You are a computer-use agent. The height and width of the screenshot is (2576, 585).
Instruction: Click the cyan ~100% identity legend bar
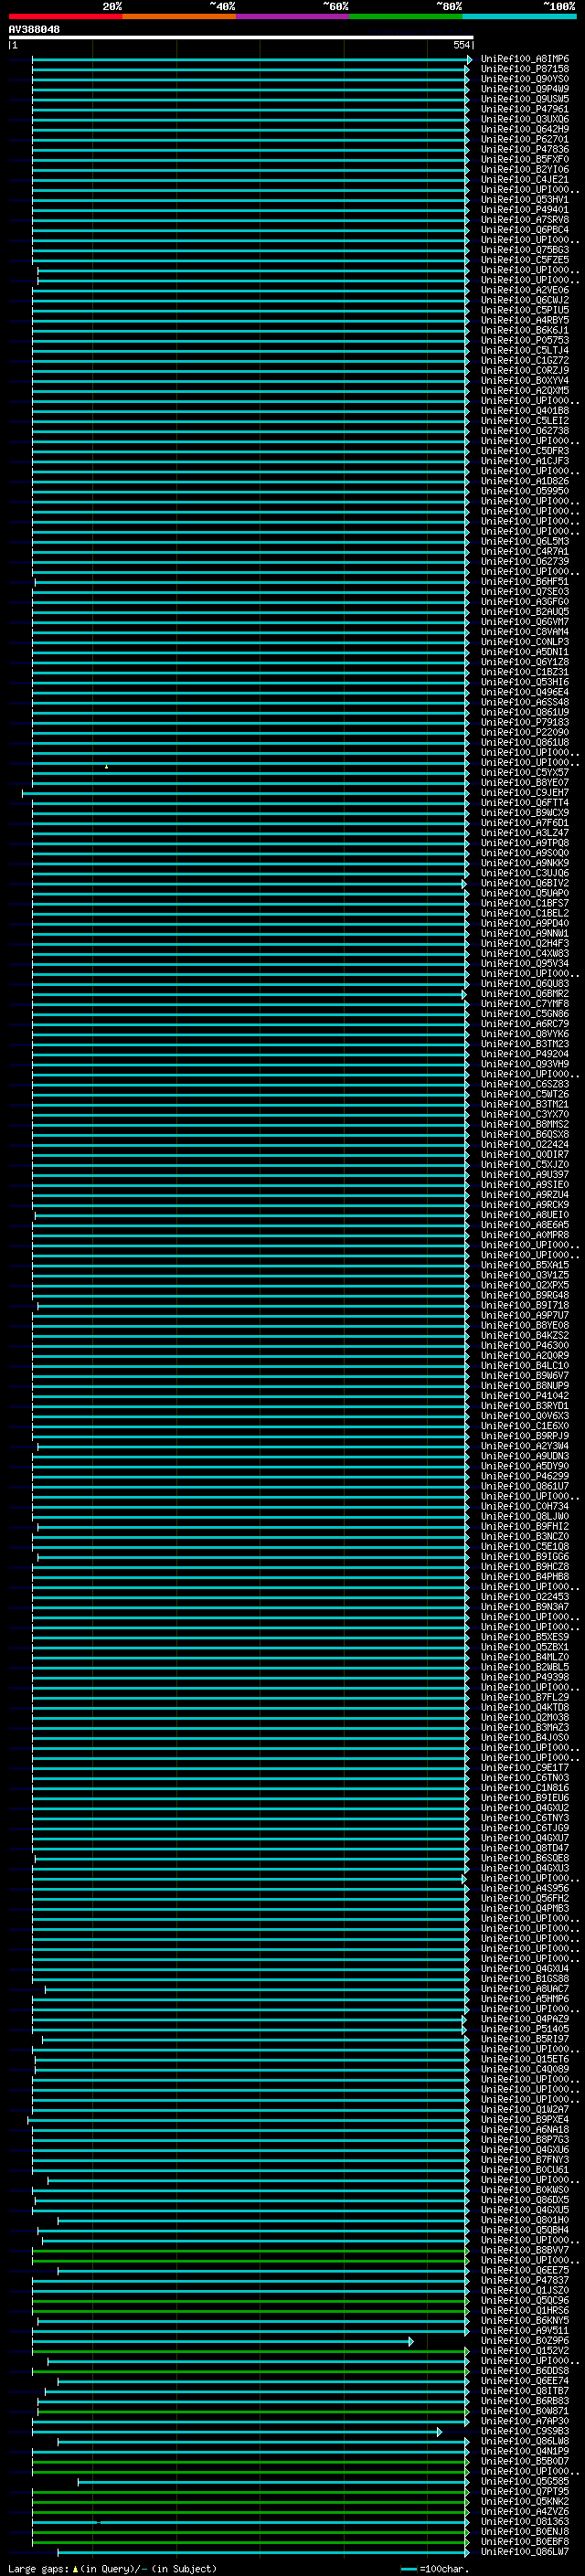coord(519,16)
